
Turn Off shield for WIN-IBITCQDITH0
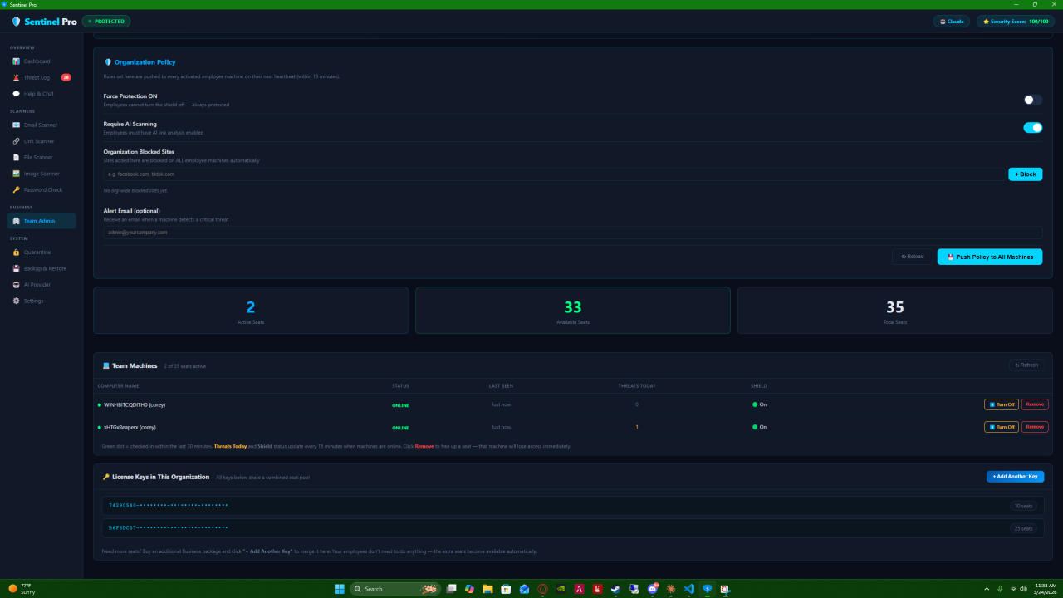click(1001, 404)
